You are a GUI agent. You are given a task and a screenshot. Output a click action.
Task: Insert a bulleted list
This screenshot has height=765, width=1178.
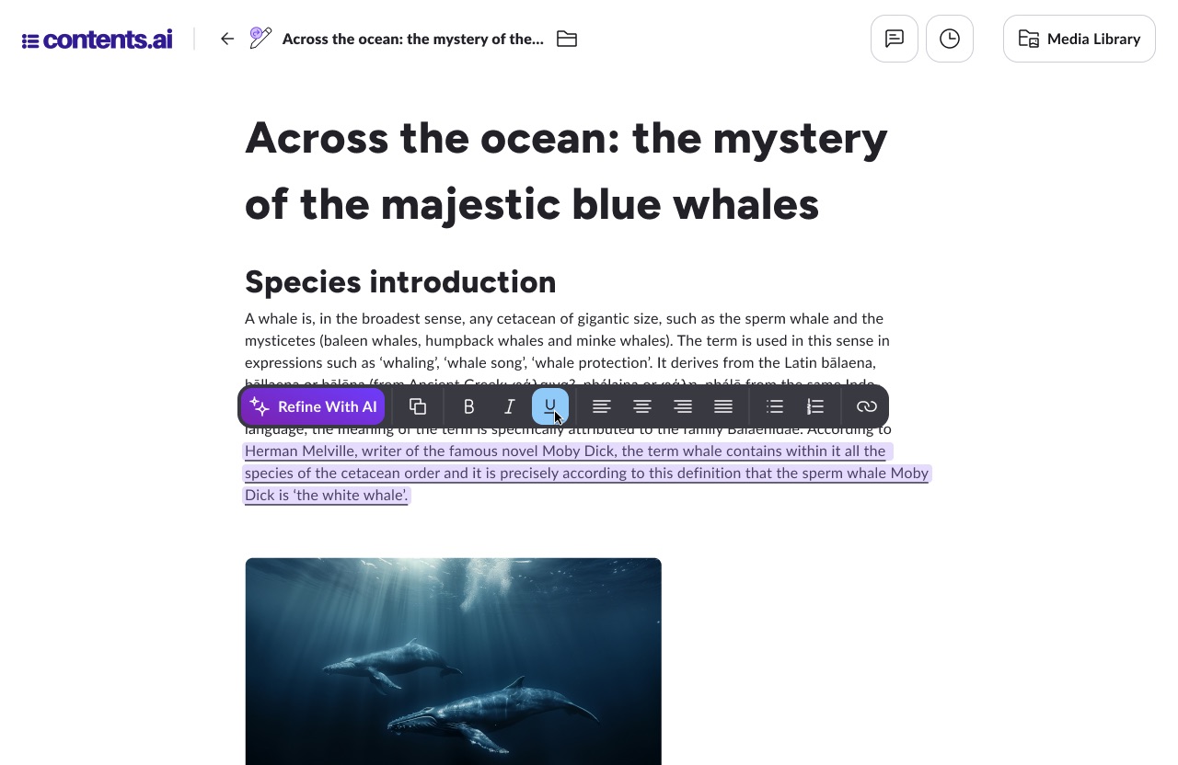[x=775, y=406]
